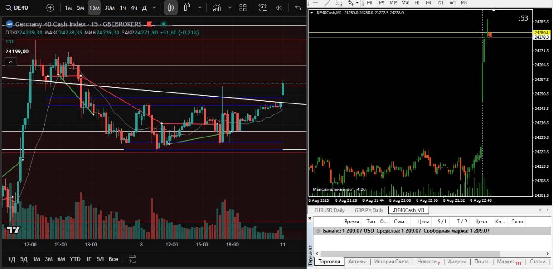Image resolution: width=553 pixels, height=269 pixels.
Task: Open the go to date calendar icon
Action: (133, 259)
